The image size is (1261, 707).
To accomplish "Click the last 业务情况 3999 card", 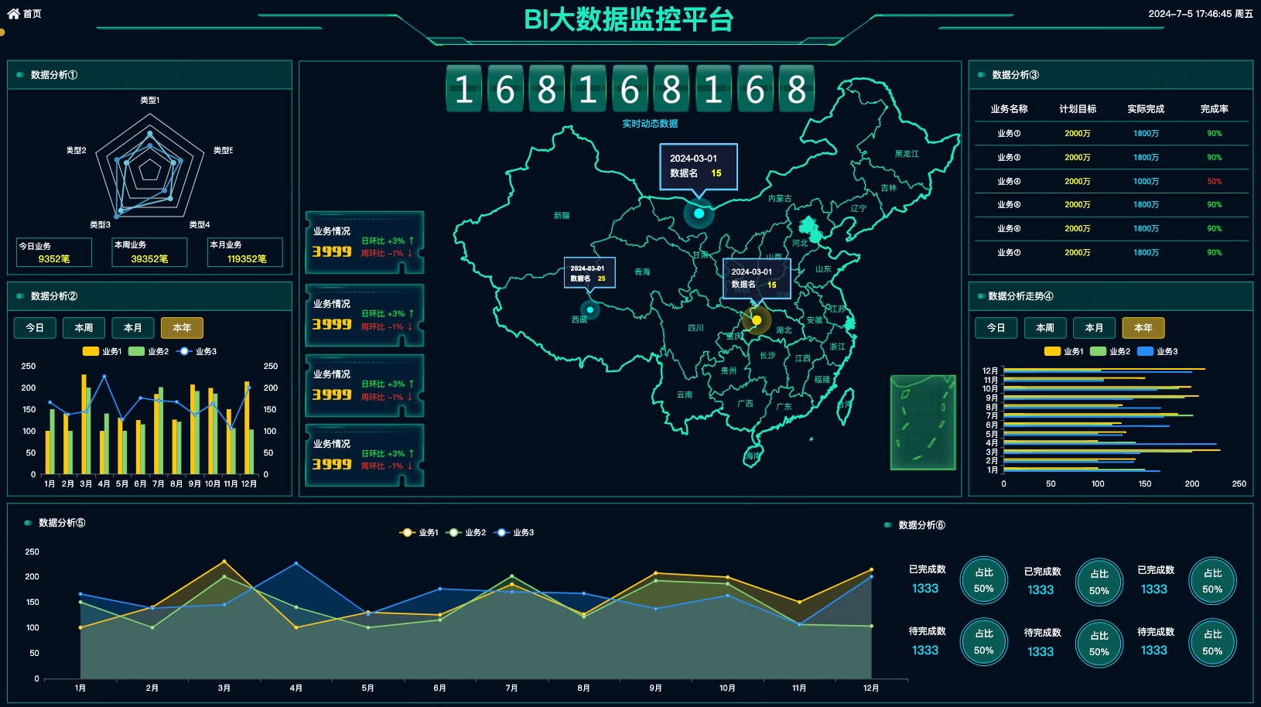I will click(364, 456).
